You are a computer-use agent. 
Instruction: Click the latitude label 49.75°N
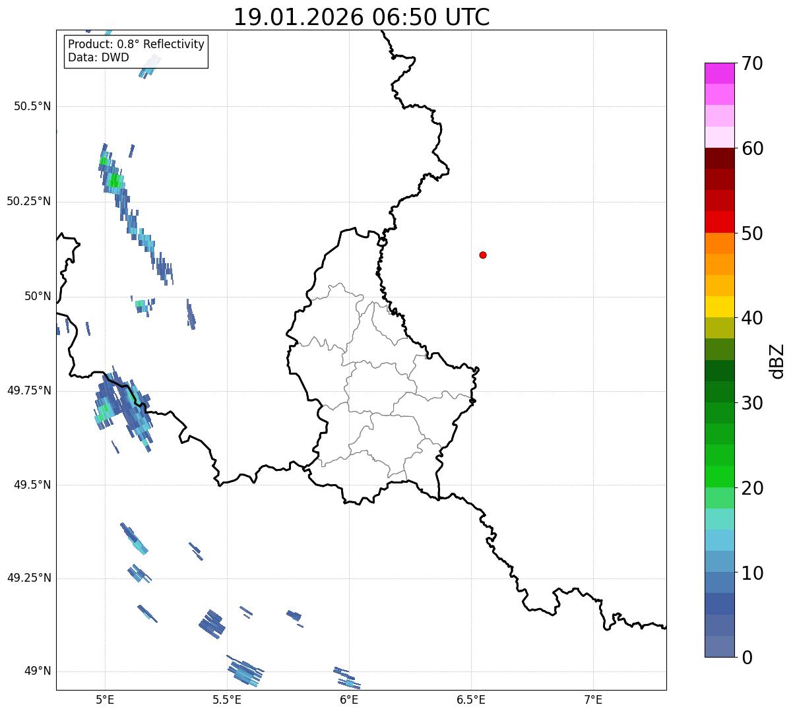pos(29,390)
